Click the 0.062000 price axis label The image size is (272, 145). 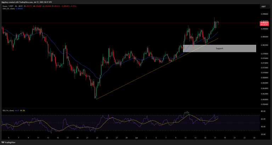pyautogui.click(x=263, y=93)
